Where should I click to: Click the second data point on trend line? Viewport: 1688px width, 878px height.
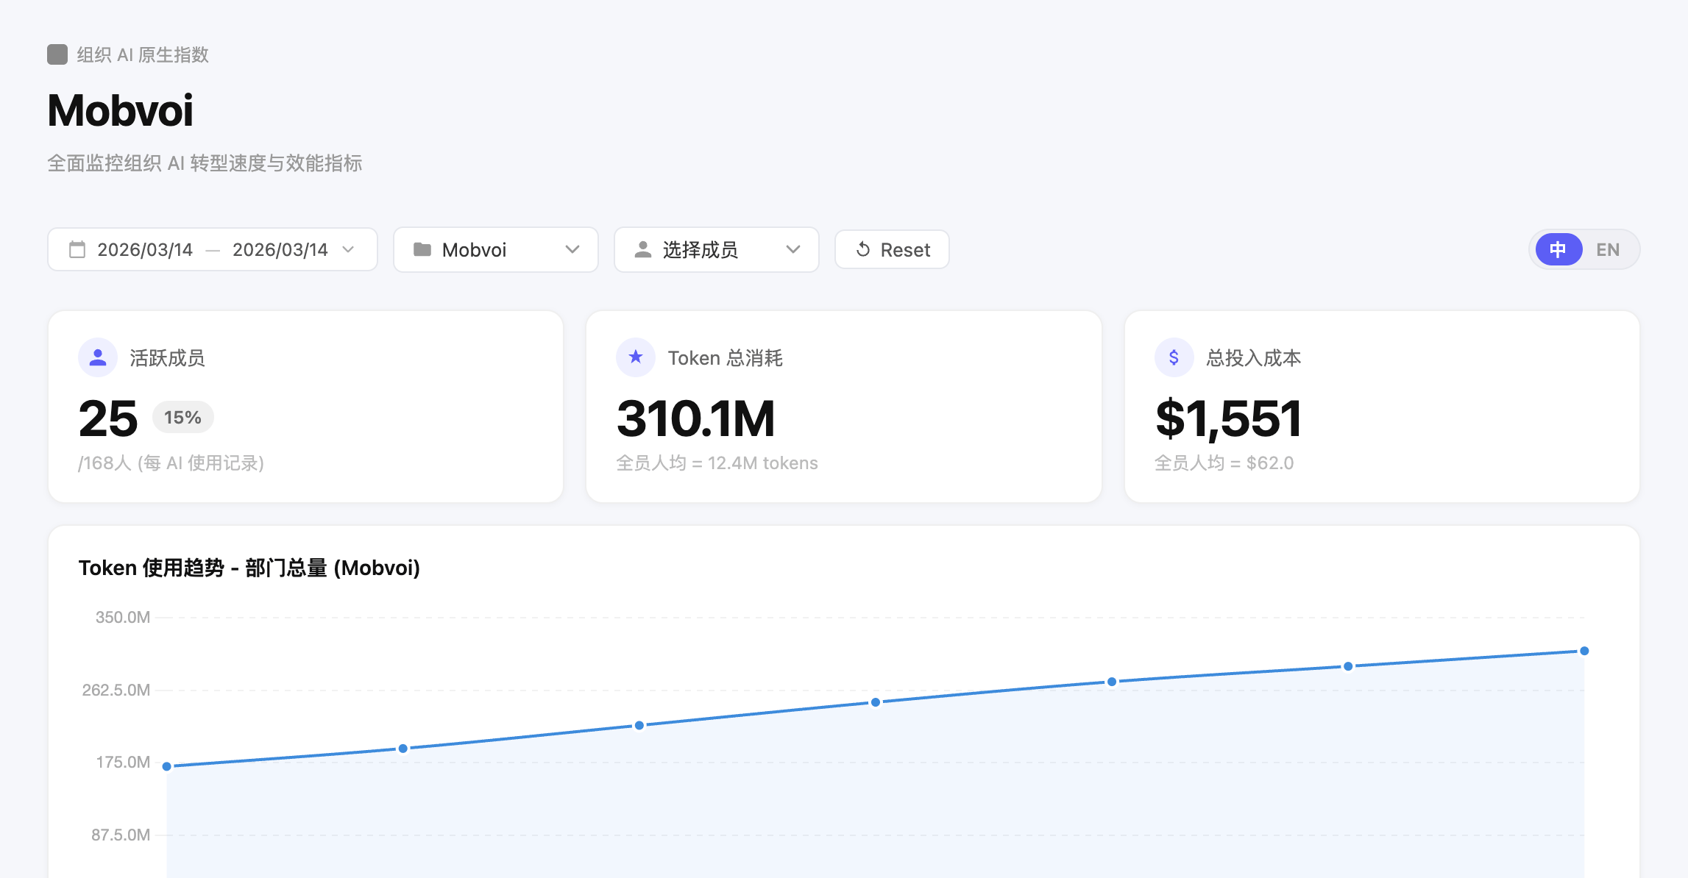click(x=403, y=749)
